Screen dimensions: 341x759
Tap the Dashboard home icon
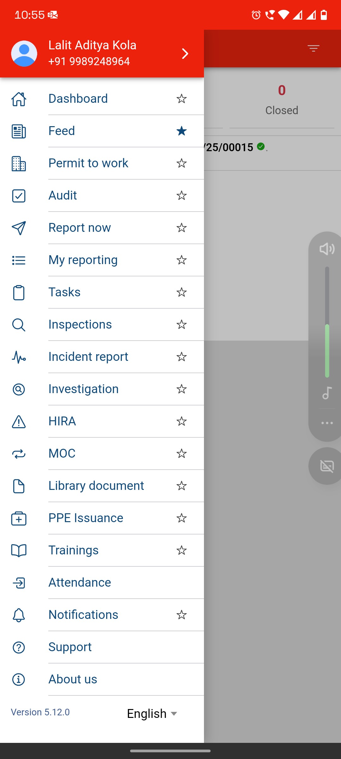coord(19,99)
